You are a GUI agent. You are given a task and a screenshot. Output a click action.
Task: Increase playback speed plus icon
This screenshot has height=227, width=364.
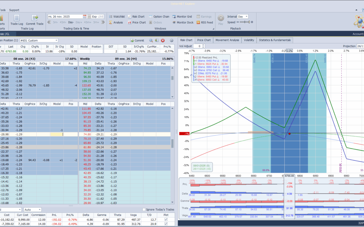[252, 22]
